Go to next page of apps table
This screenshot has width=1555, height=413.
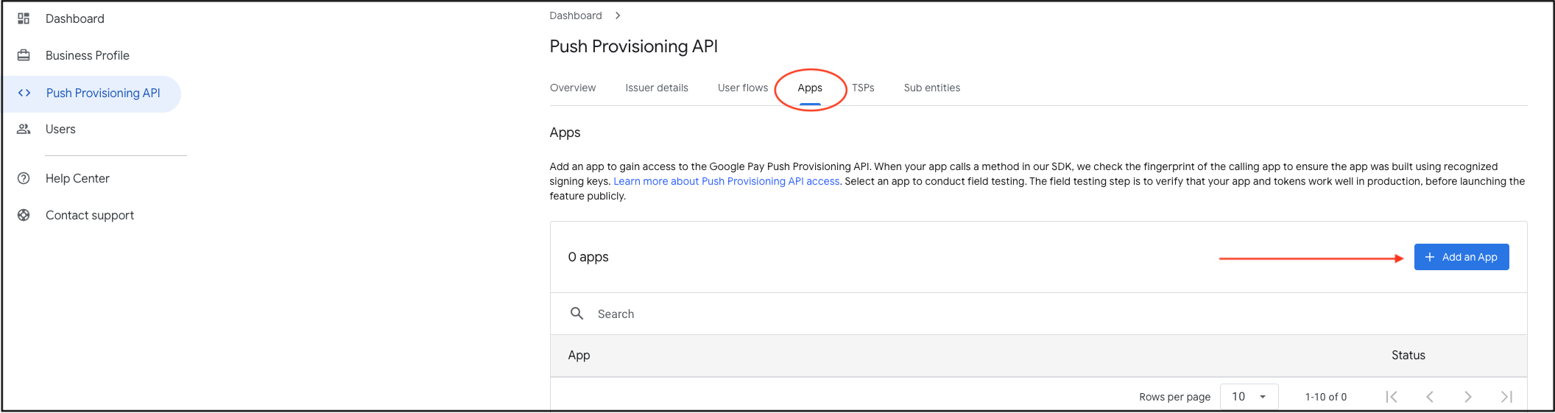(1468, 397)
